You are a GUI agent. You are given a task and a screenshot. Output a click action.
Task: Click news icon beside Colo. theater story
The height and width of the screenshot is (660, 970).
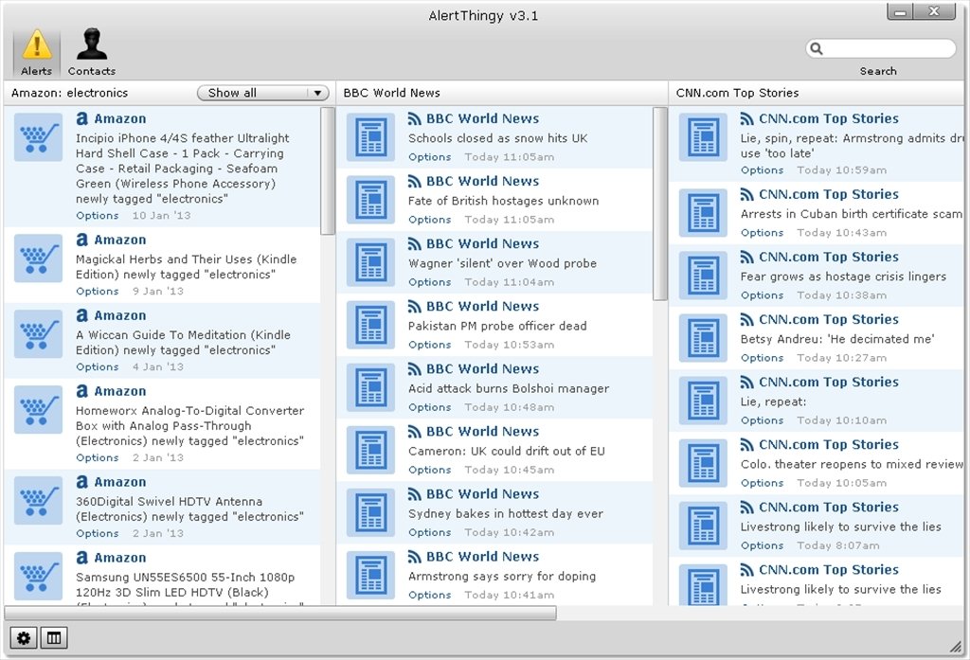pyautogui.click(x=703, y=462)
